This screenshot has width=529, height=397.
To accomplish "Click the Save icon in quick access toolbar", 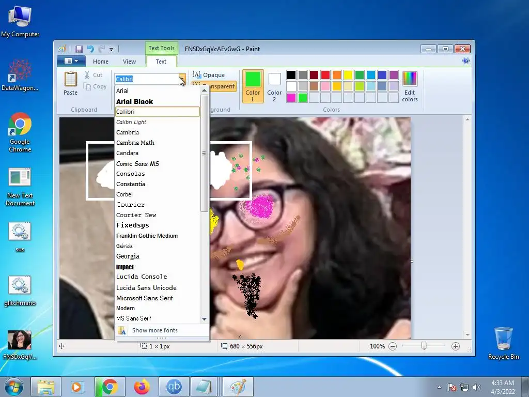I will pyautogui.click(x=79, y=49).
